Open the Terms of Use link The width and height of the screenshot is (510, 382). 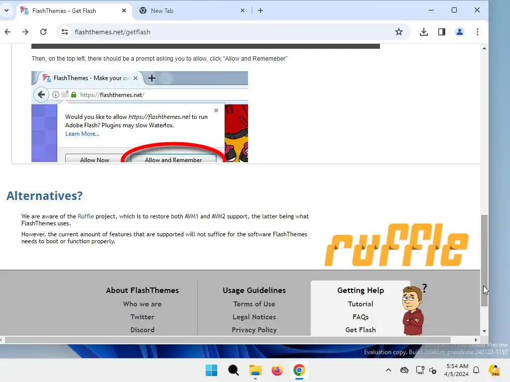point(254,304)
